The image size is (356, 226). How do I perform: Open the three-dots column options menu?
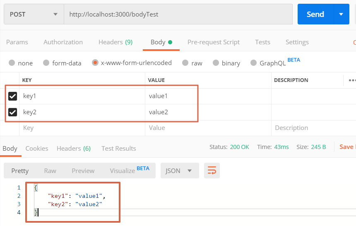click(352, 80)
